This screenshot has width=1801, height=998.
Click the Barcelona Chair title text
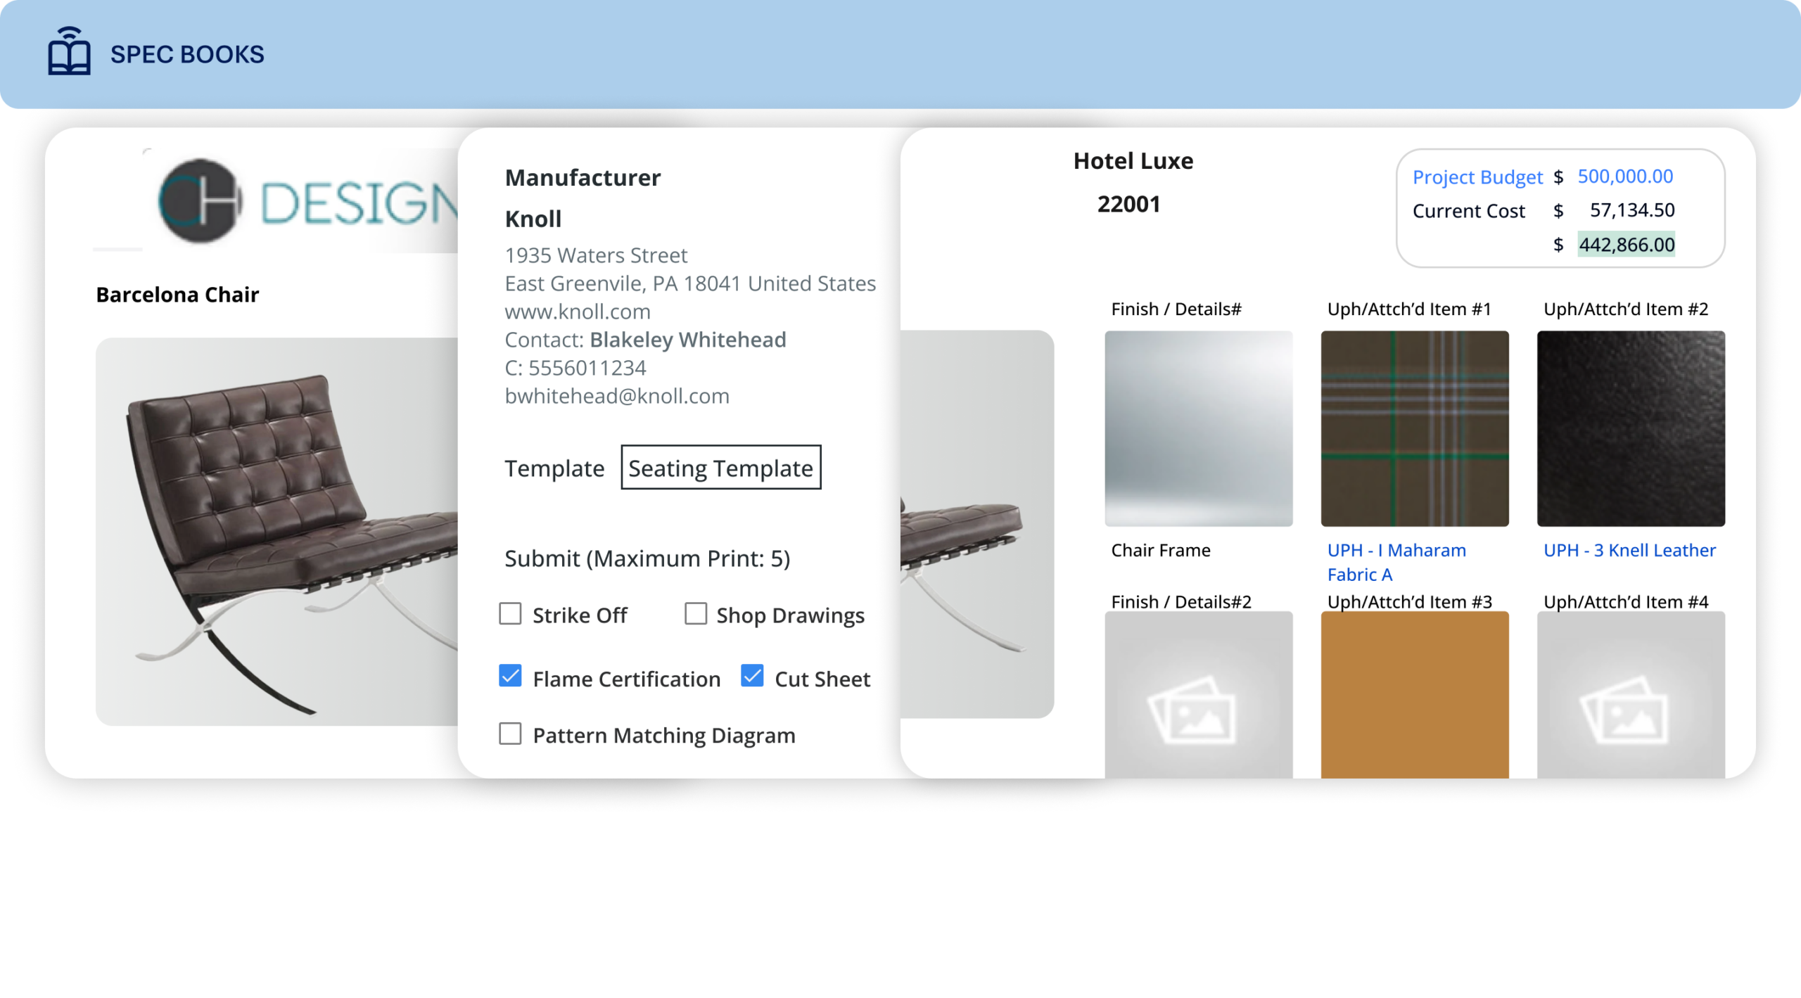click(177, 295)
